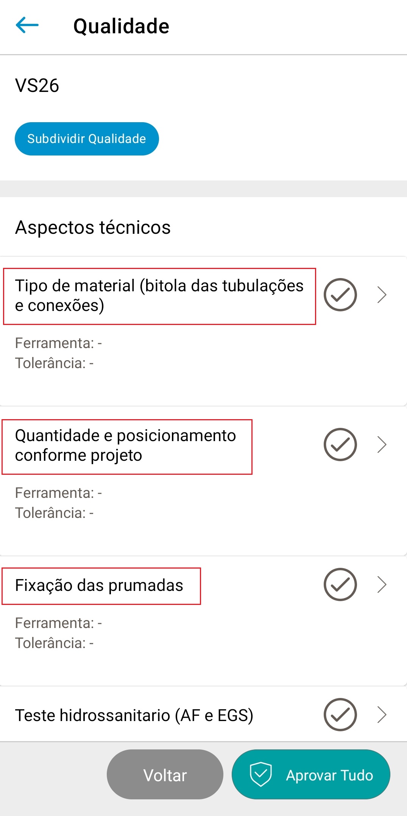Image resolution: width=407 pixels, height=816 pixels.
Task: Tap the VS26 label
Action: point(37,85)
